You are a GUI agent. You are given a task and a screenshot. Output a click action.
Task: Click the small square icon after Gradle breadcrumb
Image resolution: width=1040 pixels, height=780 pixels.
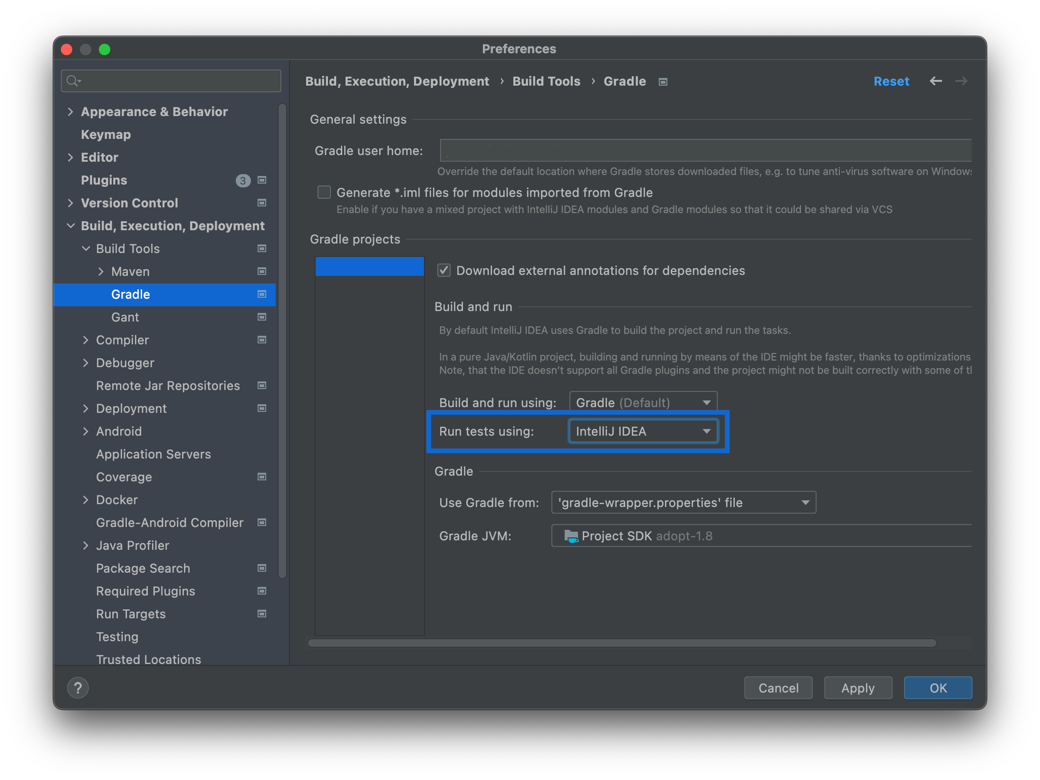663,81
